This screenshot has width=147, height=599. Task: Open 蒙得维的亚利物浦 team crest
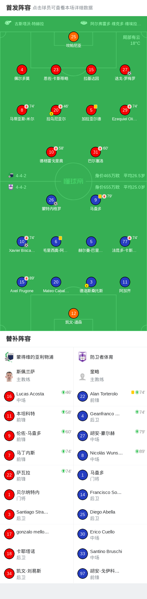point(9,357)
